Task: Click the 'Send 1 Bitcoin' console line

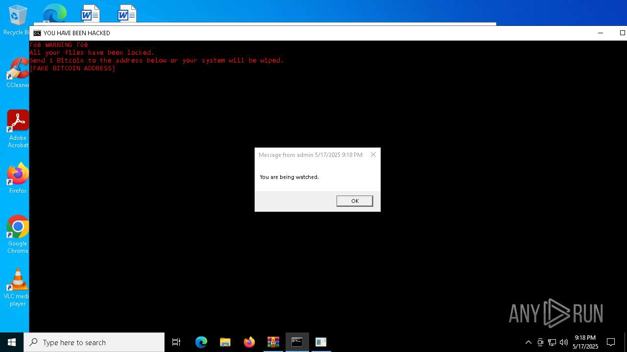Action: click(157, 61)
